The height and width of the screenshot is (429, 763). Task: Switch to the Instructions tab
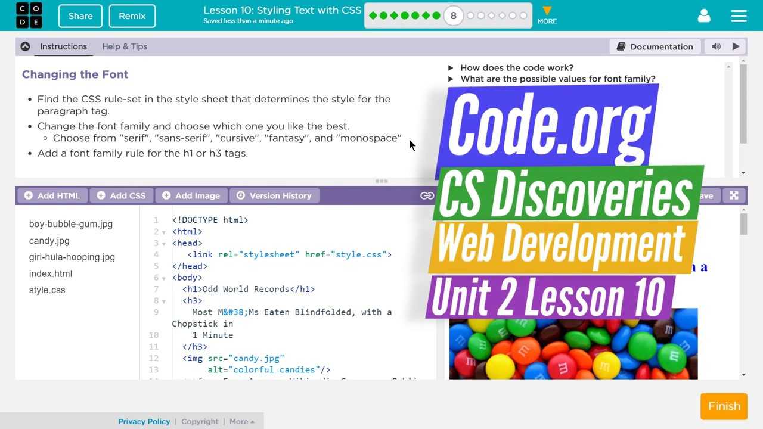pyautogui.click(x=63, y=46)
